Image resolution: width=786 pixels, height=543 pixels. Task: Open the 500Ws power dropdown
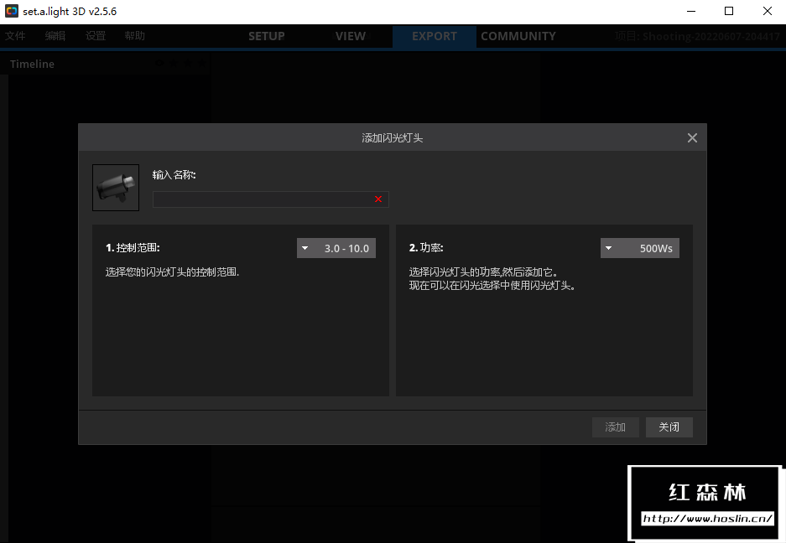click(640, 248)
